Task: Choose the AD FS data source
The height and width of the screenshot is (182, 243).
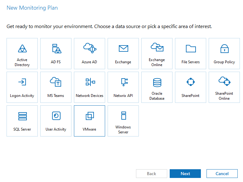Action: (x=56, y=54)
